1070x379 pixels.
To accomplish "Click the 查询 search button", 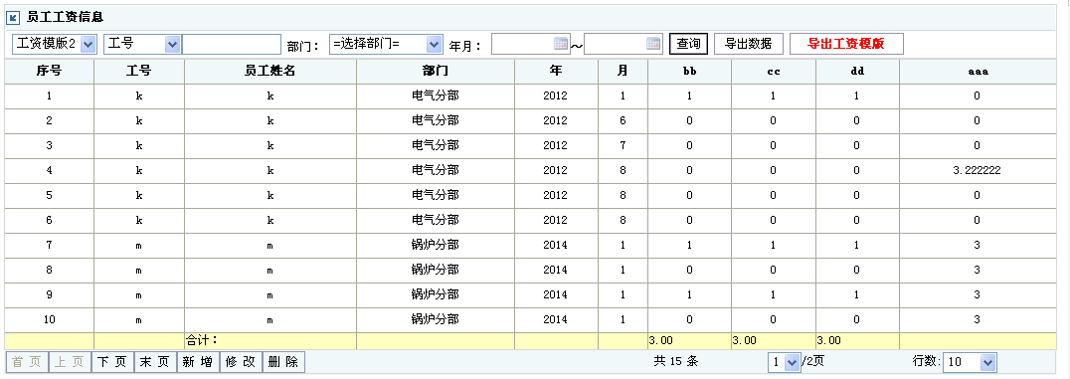I will point(688,44).
